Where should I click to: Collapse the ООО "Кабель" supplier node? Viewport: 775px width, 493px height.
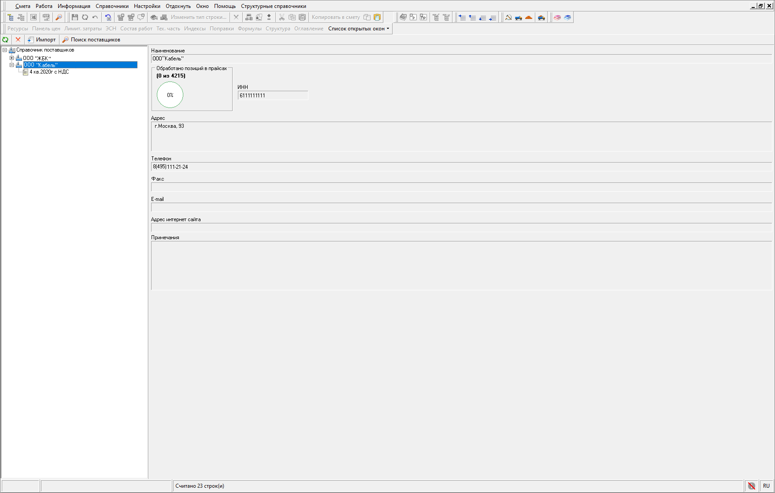pyautogui.click(x=12, y=65)
